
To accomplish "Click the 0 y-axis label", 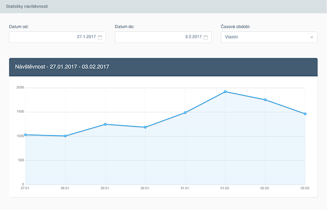I will point(23,184).
